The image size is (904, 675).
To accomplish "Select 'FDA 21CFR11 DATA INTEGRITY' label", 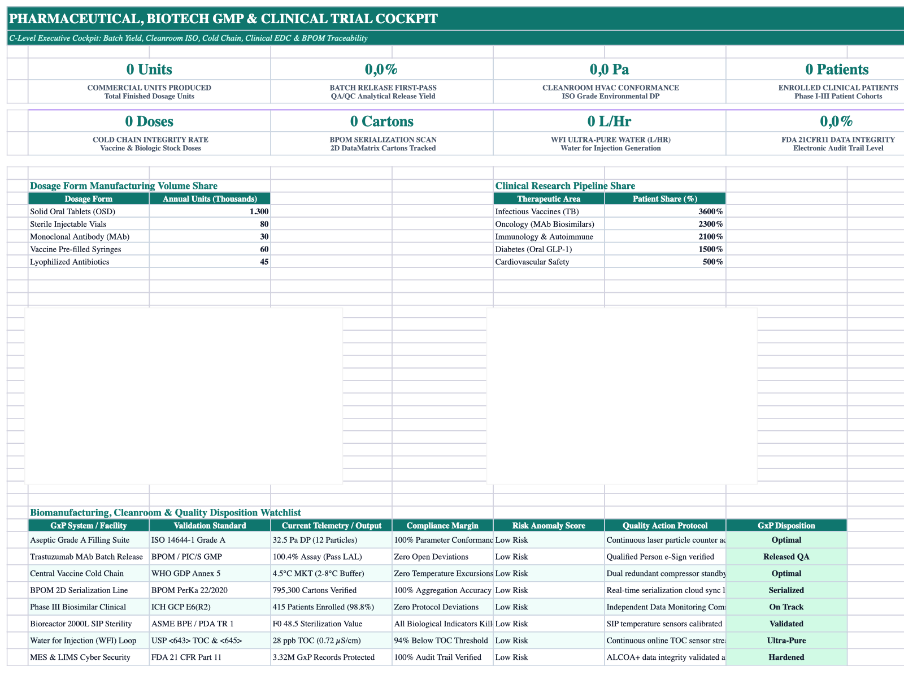I will pyautogui.click(x=838, y=140).
